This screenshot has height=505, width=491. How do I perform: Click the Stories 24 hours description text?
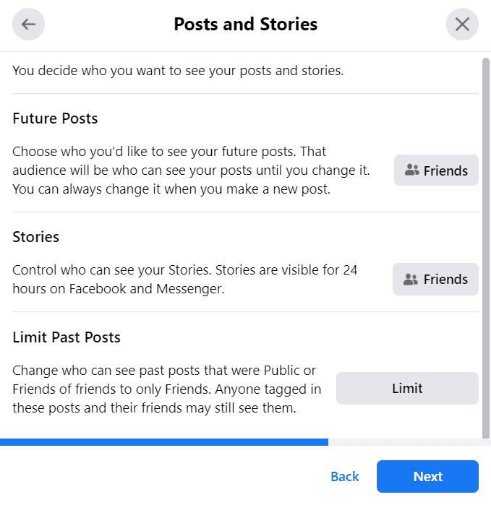tap(184, 279)
